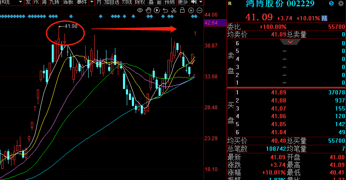The height and width of the screenshot is (180, 346).
Task: Select the hand pan tool
Action: (x=149, y=10)
